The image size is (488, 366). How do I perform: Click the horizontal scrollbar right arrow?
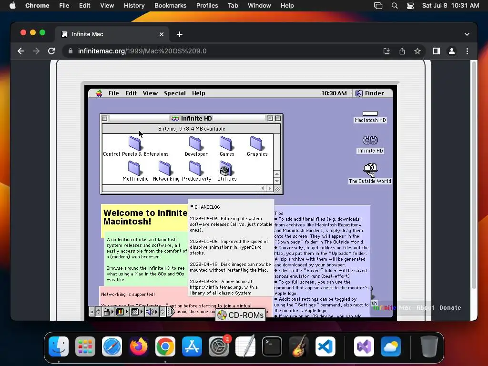[x=270, y=188]
